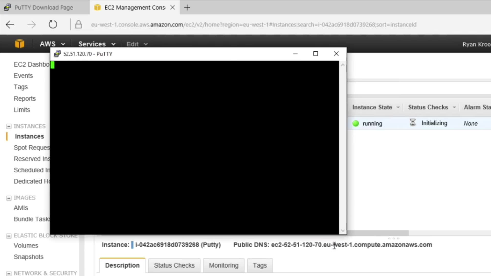Click the AWS cube logo icon

[x=20, y=44]
